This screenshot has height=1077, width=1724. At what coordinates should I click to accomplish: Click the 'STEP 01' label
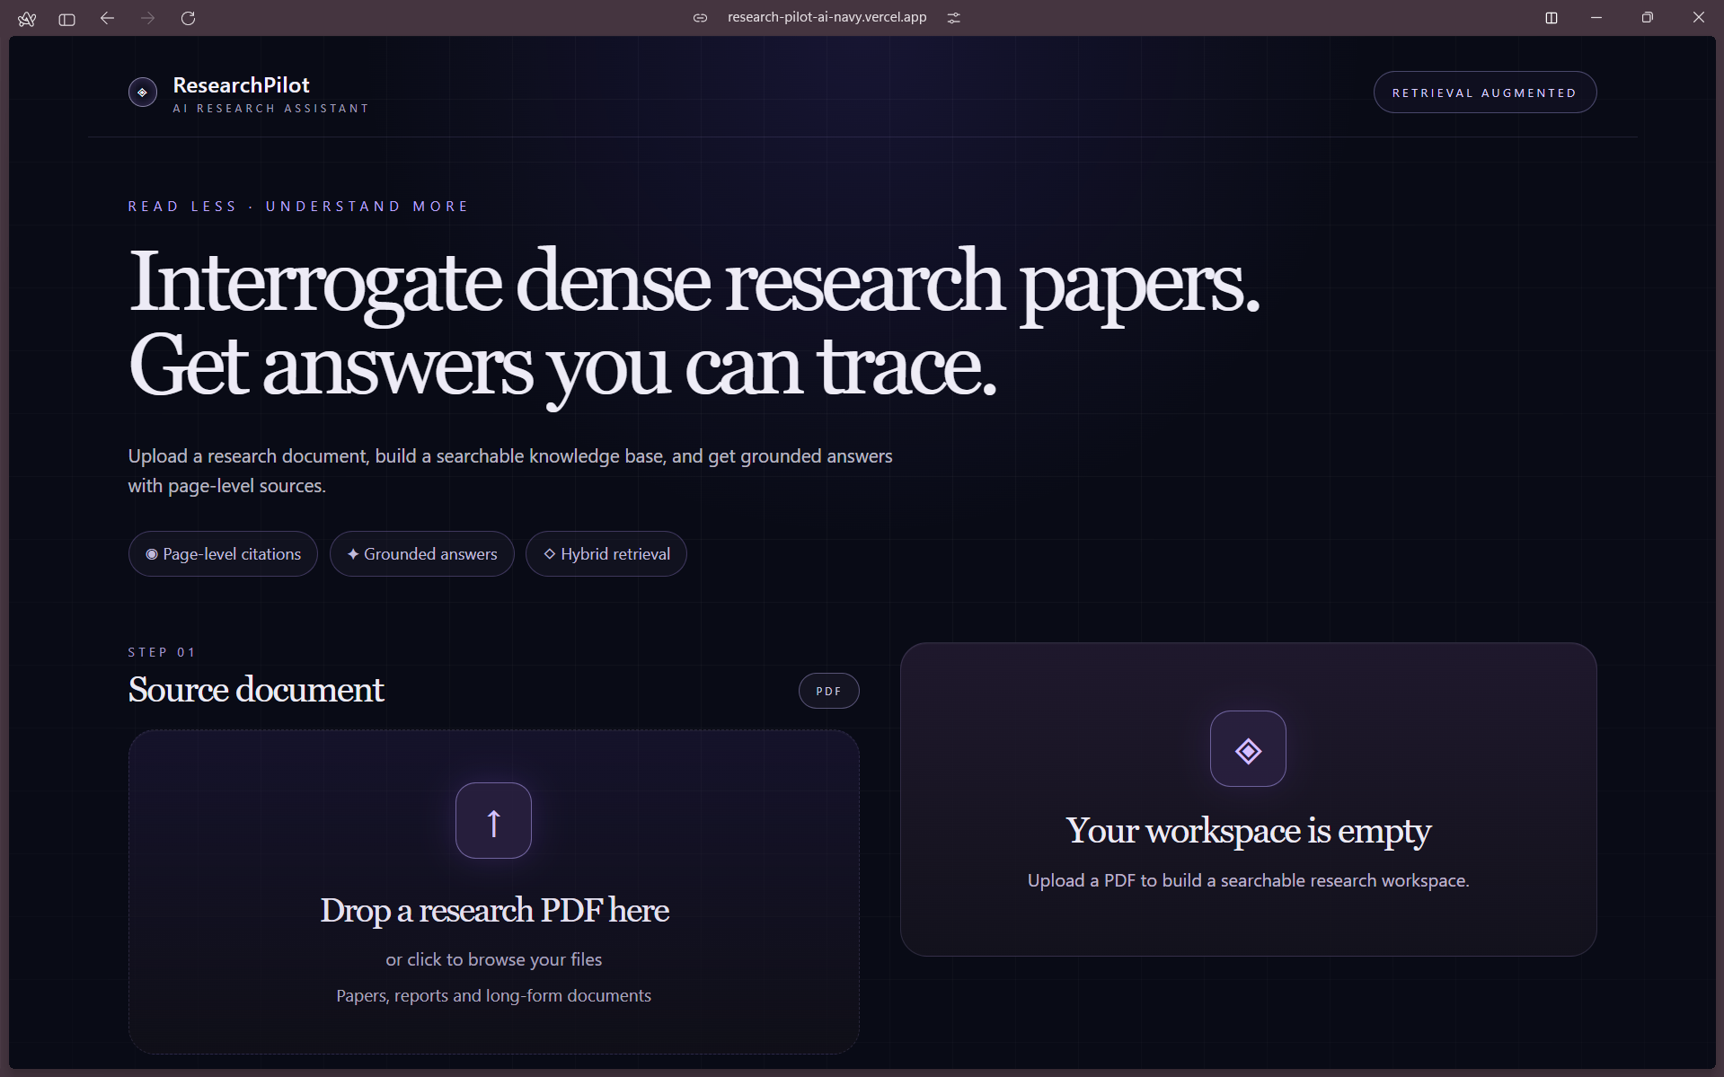click(162, 652)
